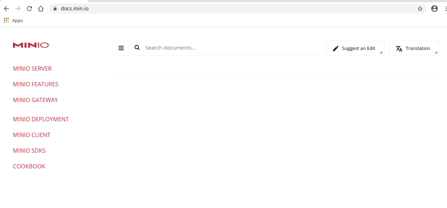
Task: Click the translation language icon
Action: (399, 49)
